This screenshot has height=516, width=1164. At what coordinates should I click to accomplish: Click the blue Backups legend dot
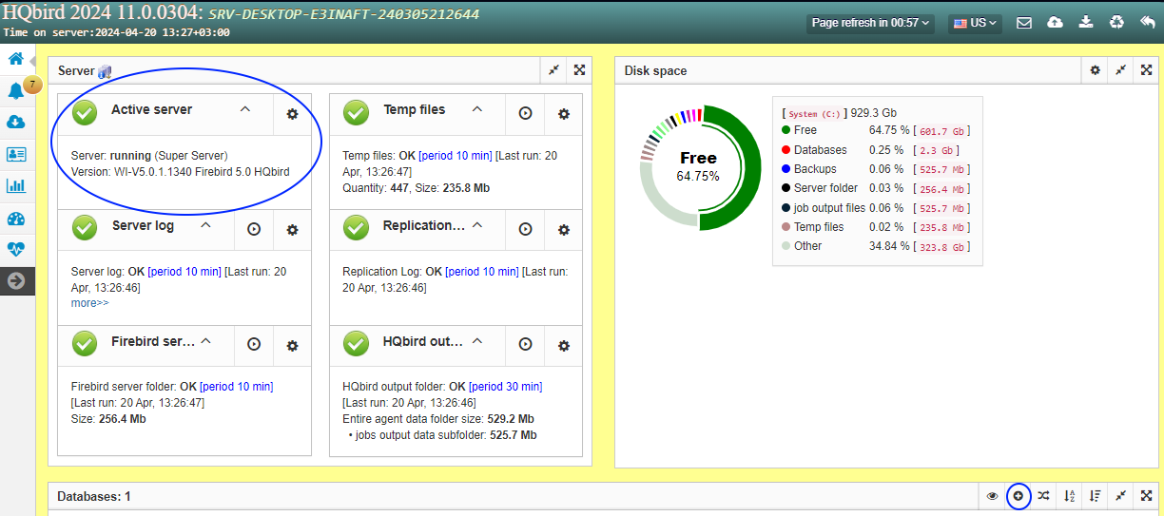tap(786, 169)
